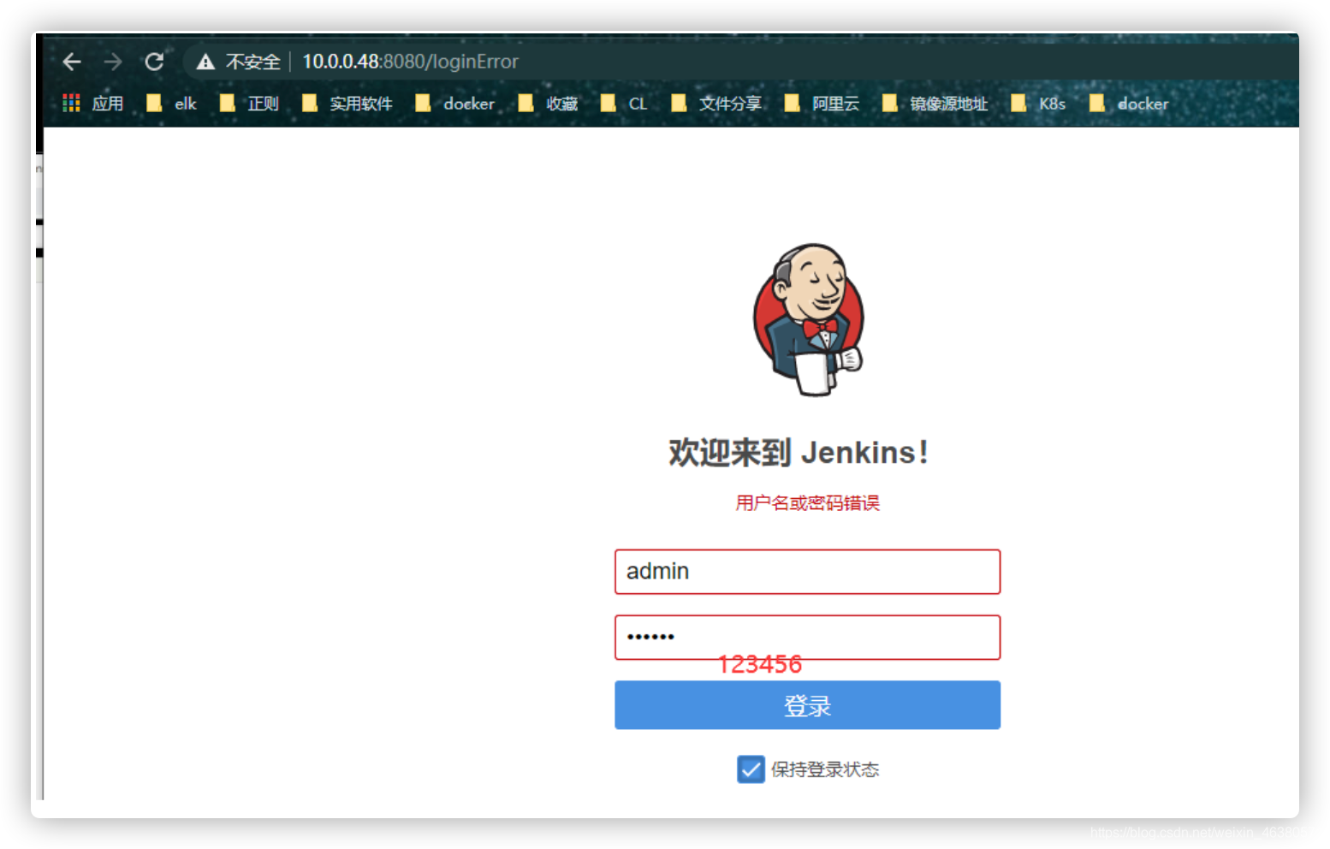Reload the page with the refresh icon

point(154,62)
